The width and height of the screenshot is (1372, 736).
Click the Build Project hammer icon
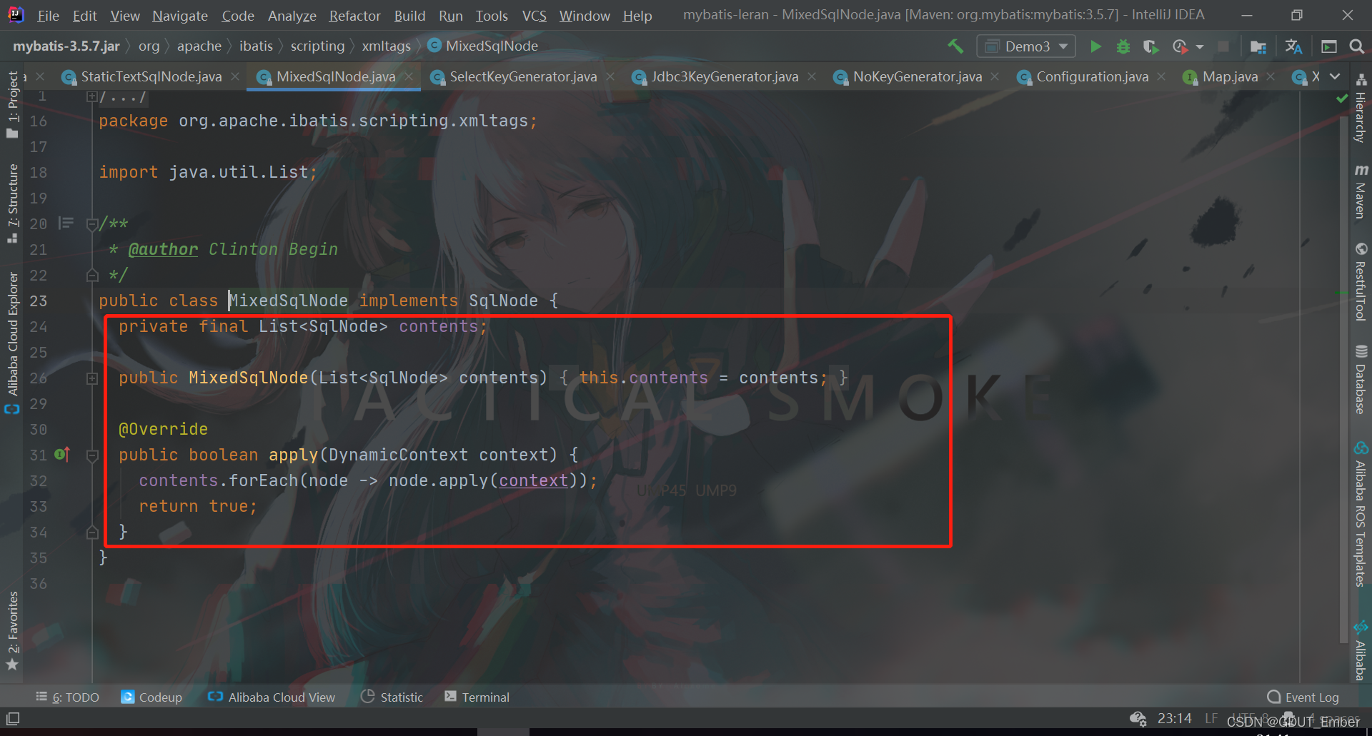[955, 46]
